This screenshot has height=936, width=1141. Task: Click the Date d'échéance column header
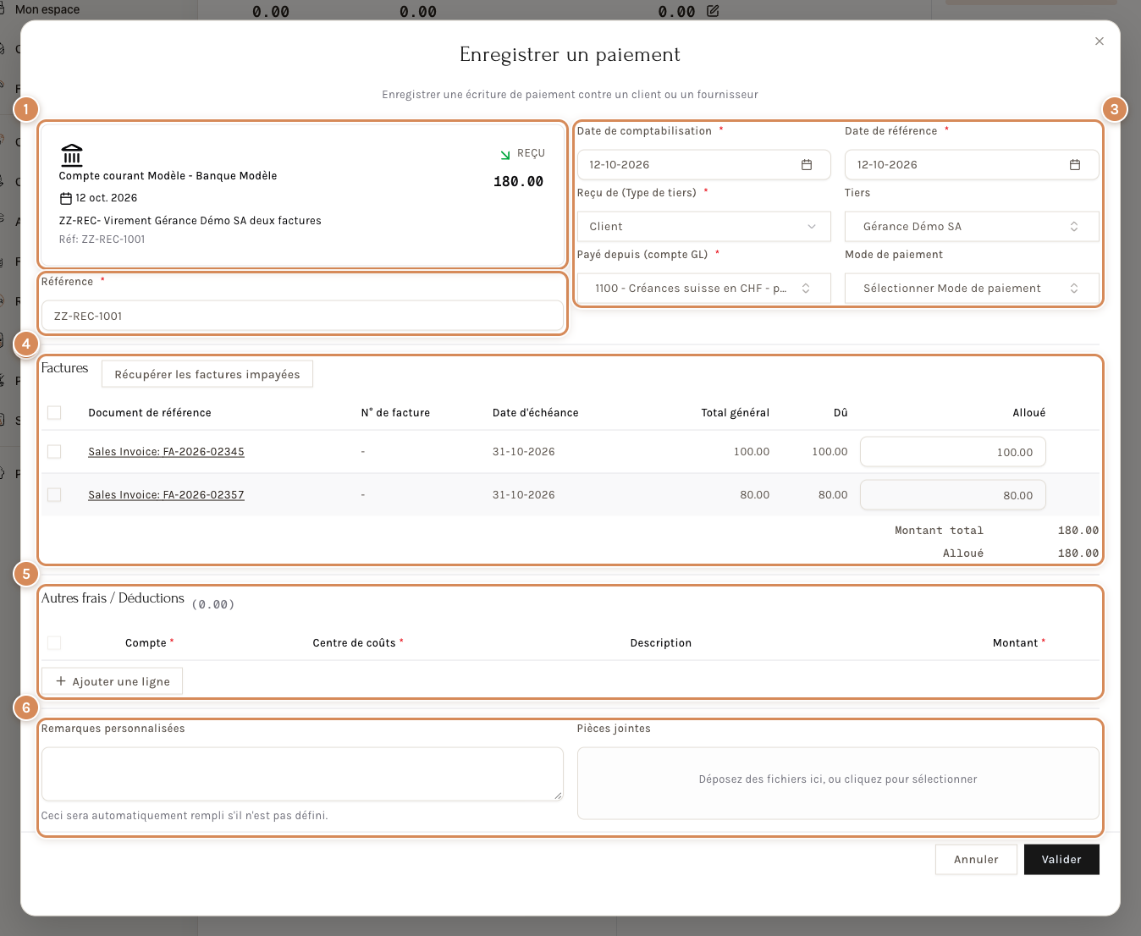536,413
